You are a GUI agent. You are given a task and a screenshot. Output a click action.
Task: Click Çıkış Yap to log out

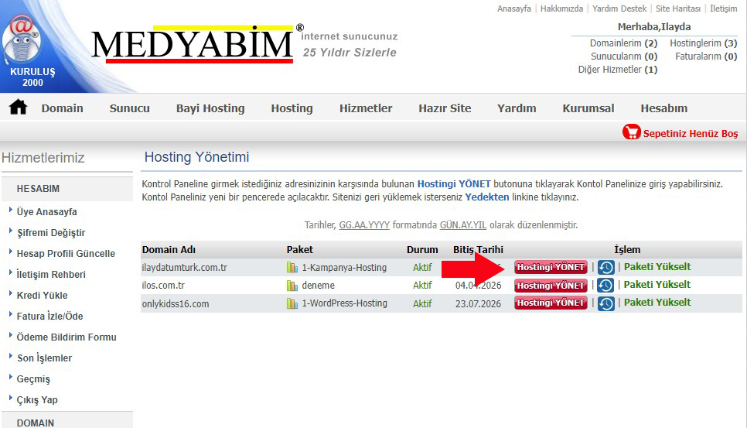tap(36, 400)
